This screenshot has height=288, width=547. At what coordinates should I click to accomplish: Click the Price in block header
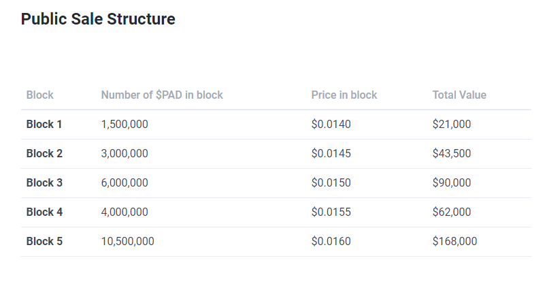344,95
